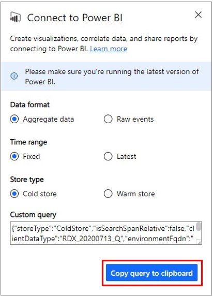Click the Custom query label
This screenshot has width=213, height=296.
click(x=33, y=215)
